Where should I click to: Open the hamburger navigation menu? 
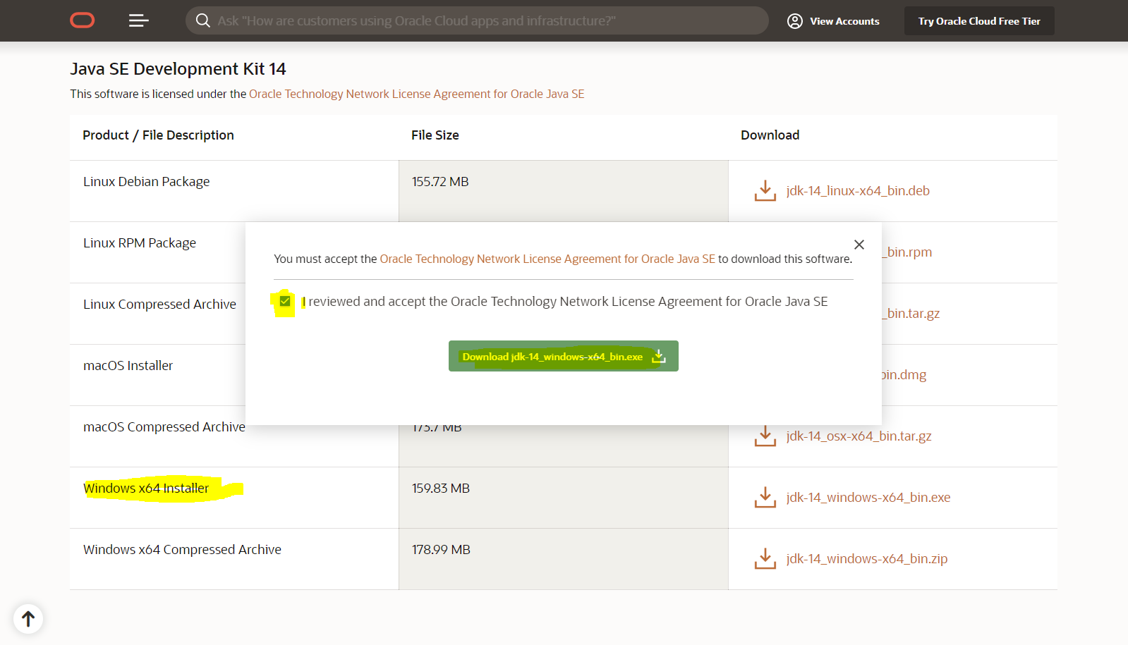[138, 20]
